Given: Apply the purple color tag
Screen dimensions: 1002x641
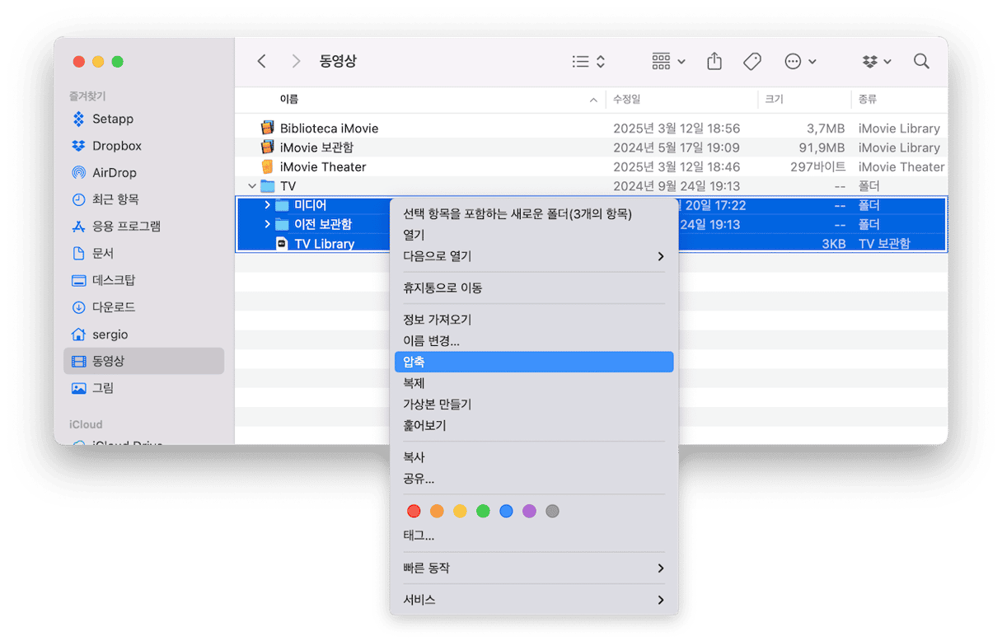Looking at the screenshot, I should click(x=529, y=512).
